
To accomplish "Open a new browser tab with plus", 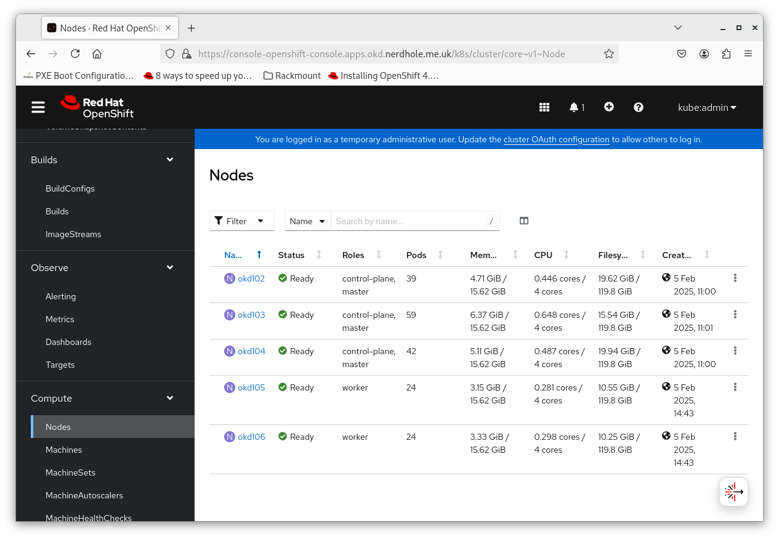I will (x=192, y=28).
